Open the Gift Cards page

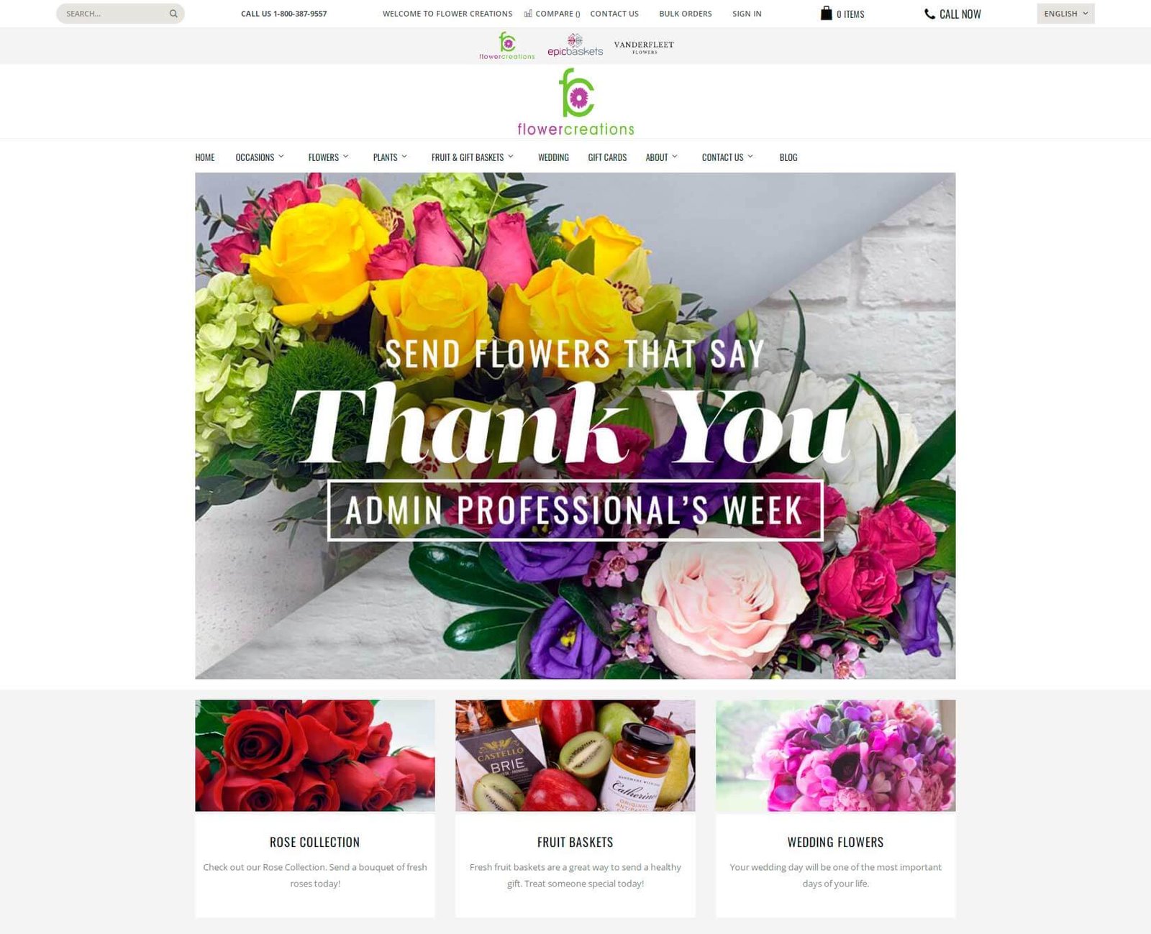[x=607, y=157]
